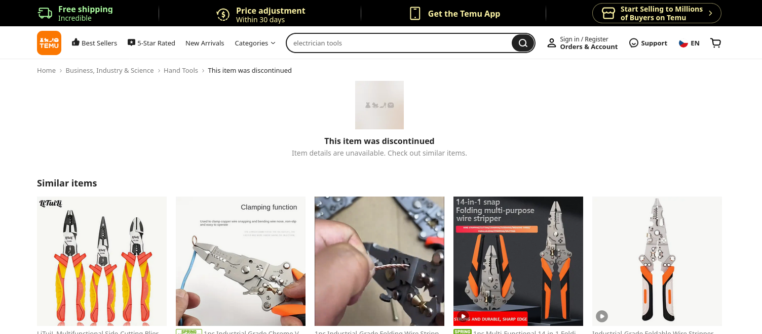Click the 5-Star Rated star icon
The width and height of the screenshot is (762, 334).
point(131,43)
